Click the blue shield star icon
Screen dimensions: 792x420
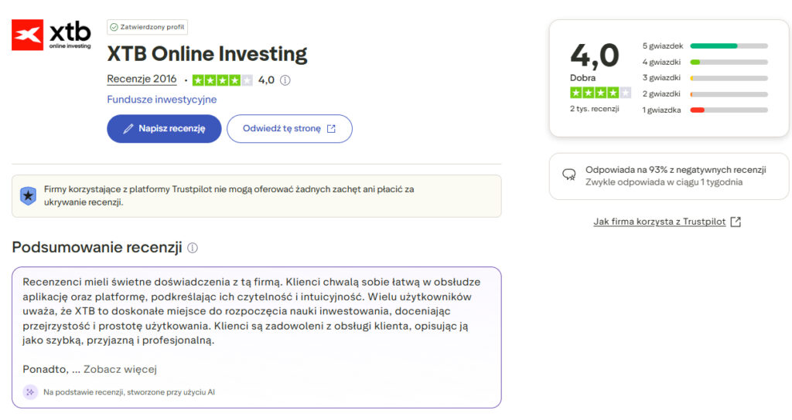click(x=29, y=195)
